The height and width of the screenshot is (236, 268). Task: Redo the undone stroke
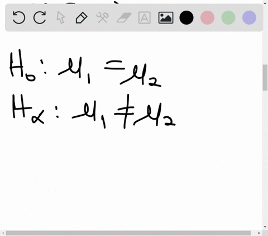(40, 17)
